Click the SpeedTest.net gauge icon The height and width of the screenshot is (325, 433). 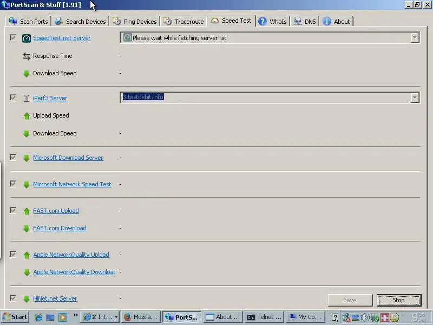(x=26, y=38)
